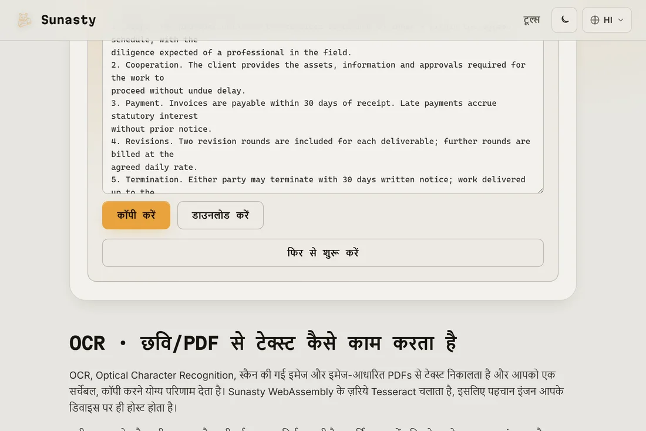Click the कॉपी करें button
Screen dimensions: 646x431
136,215
